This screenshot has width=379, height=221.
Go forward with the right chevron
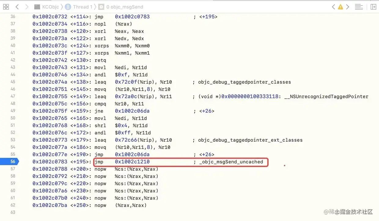[27, 7]
